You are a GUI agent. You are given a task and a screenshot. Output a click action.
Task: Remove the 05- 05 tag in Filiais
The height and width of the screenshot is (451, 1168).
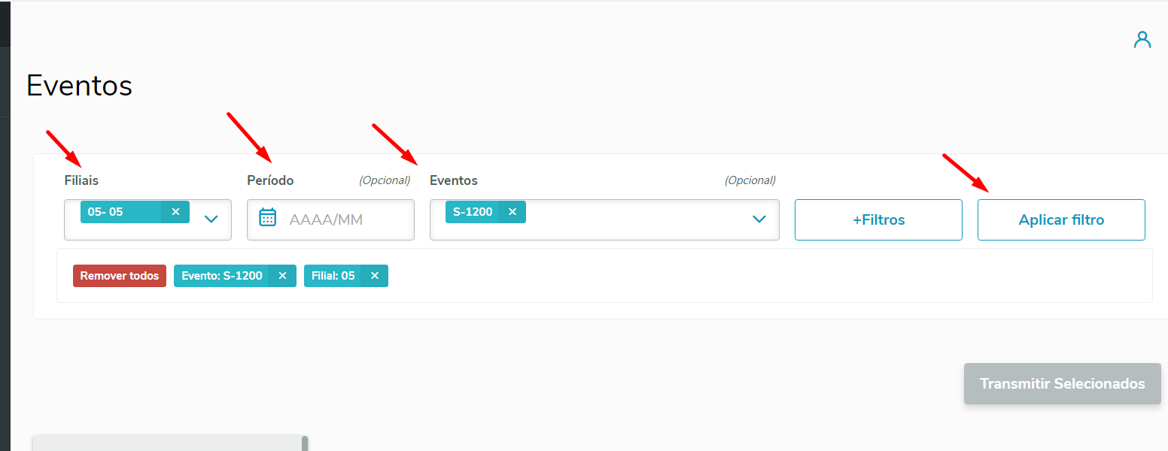[x=175, y=212]
